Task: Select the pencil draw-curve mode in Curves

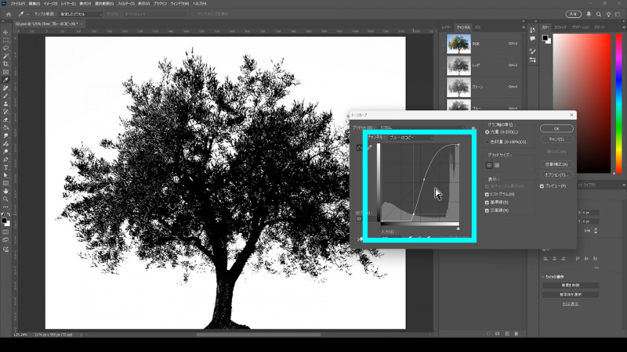Action: pos(369,148)
